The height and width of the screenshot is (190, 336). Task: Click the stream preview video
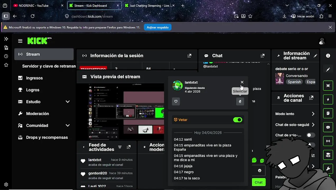pyautogui.click(x=120, y=111)
